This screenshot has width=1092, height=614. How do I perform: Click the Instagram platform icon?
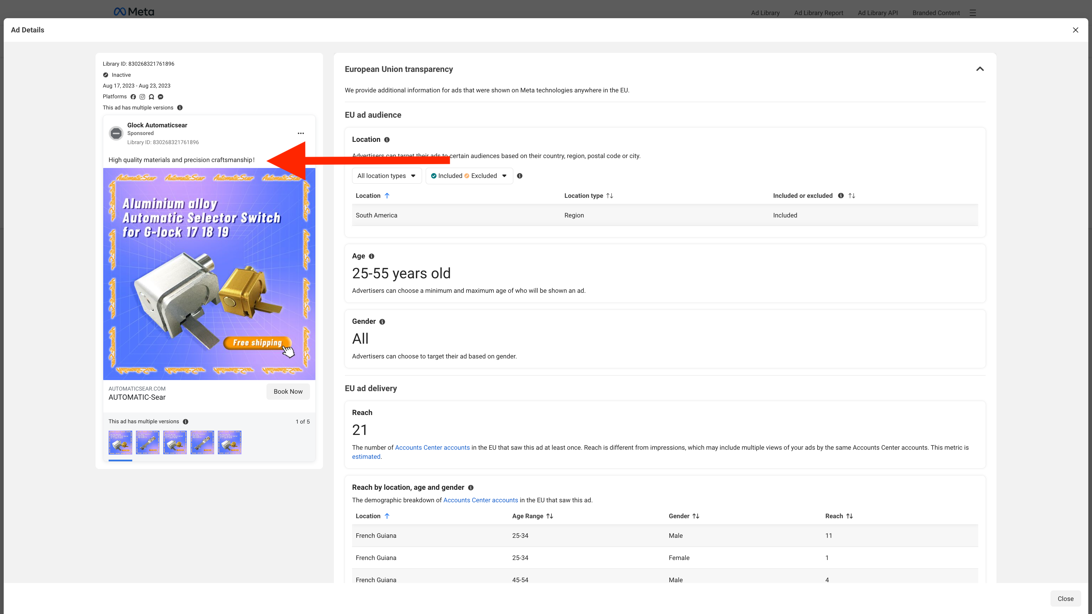142,97
